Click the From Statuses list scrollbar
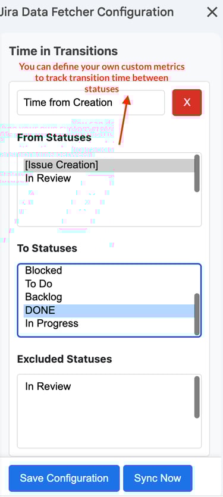Screen dimensions: 223x497 [197, 174]
